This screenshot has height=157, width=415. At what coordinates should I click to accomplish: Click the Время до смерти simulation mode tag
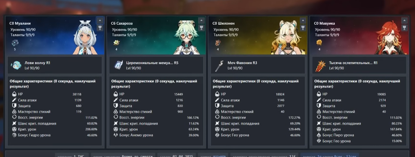coord(123,156)
